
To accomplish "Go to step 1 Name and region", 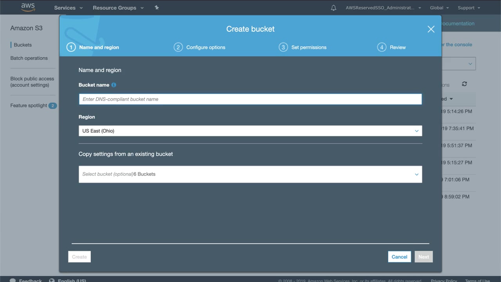I will [x=93, y=47].
